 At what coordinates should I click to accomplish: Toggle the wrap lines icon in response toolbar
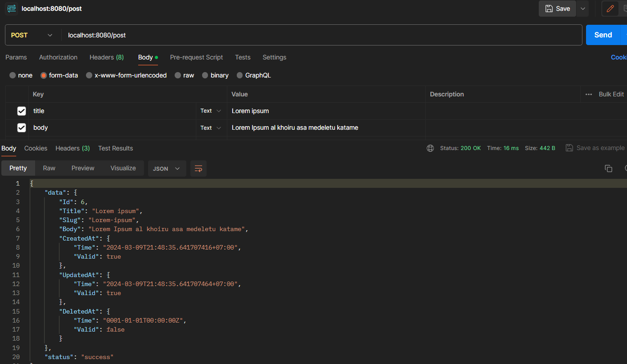pyautogui.click(x=198, y=168)
